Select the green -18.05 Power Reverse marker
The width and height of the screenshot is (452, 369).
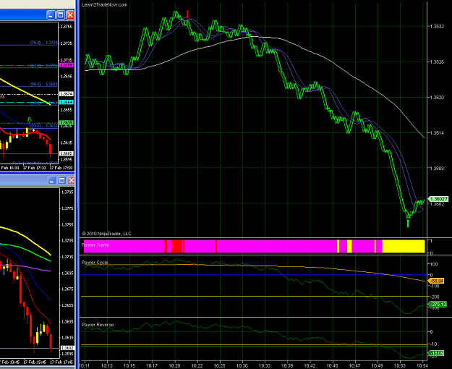(x=437, y=353)
